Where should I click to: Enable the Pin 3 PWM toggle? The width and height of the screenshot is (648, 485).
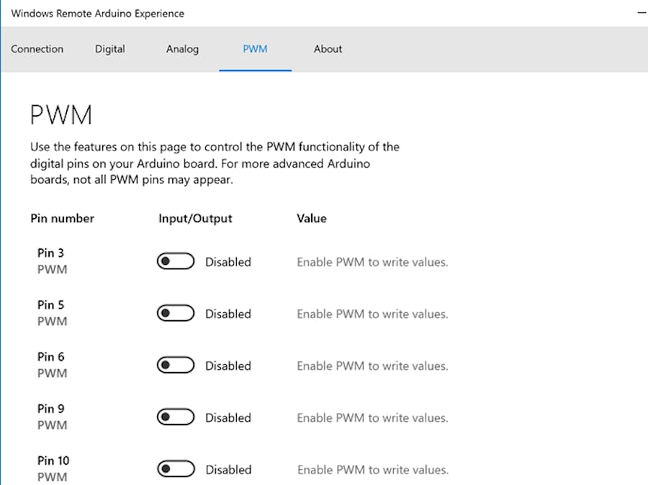[x=176, y=262]
